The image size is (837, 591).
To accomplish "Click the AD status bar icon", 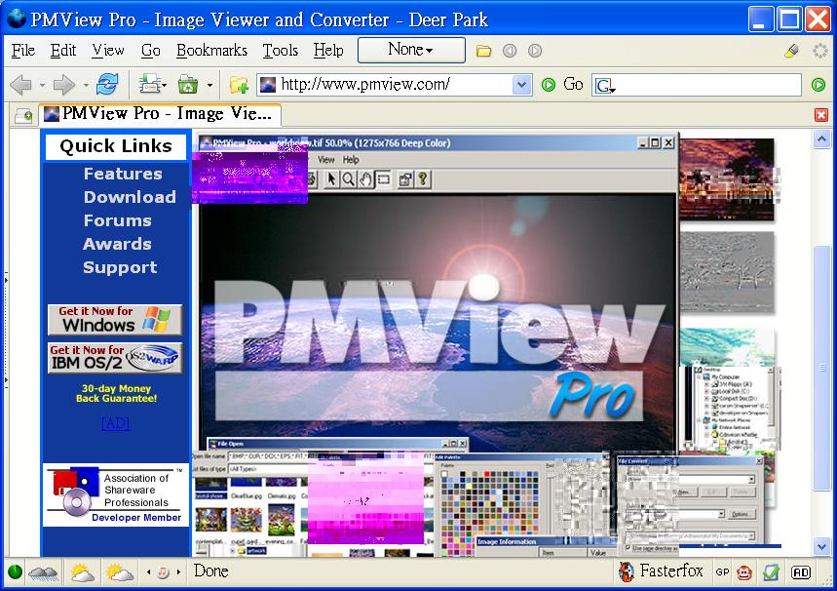I will 801,572.
